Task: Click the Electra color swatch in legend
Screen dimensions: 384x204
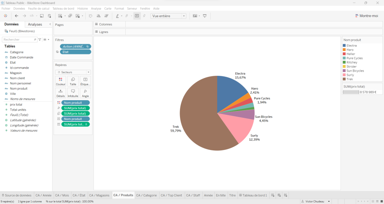Action: [344, 45]
